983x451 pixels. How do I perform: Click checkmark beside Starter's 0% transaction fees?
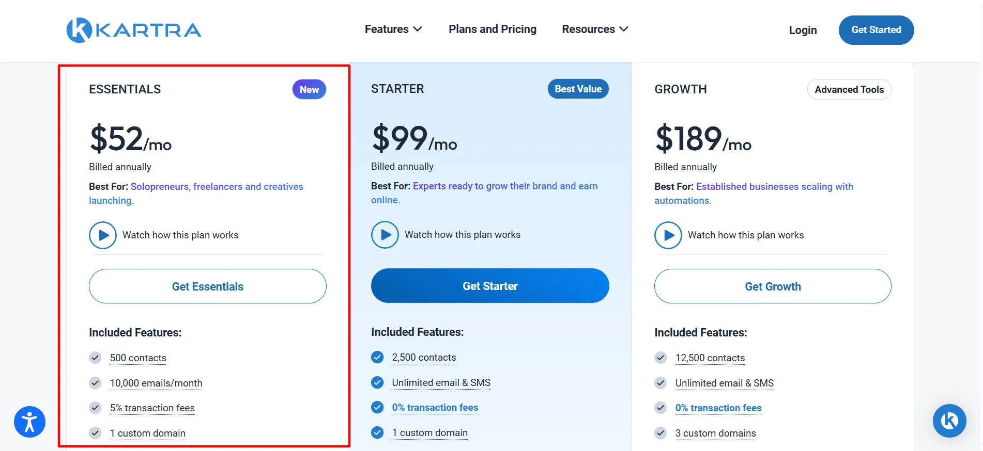[x=378, y=407]
